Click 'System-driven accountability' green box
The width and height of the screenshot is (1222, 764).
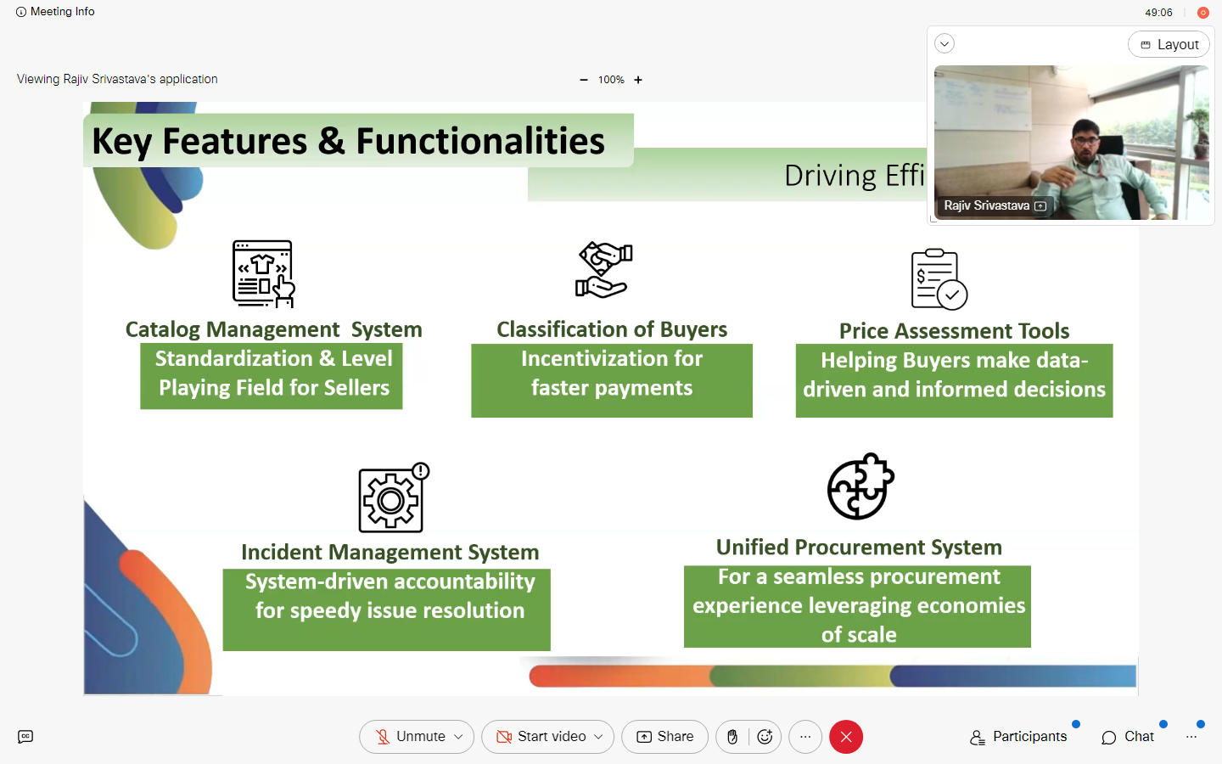386,610
